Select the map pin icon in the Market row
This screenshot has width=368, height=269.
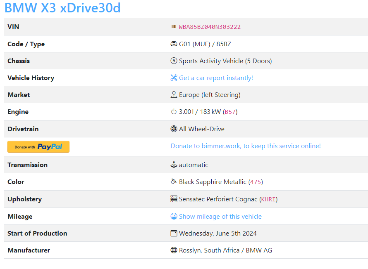[174, 94]
